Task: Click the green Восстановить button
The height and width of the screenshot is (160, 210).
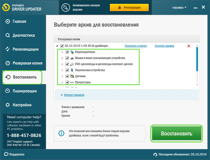Action: coord(176,133)
